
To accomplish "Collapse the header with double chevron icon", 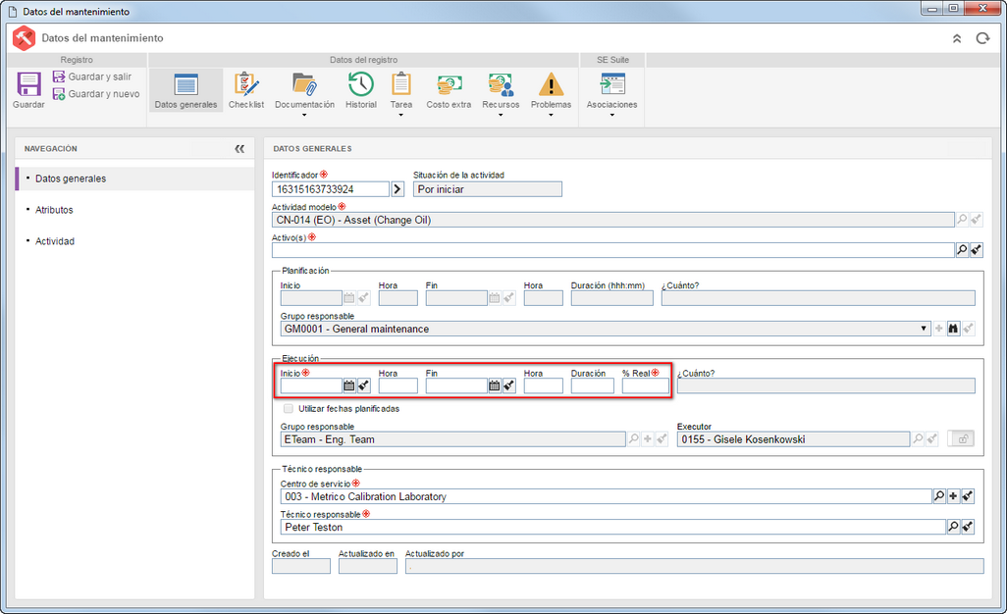I will tap(957, 38).
